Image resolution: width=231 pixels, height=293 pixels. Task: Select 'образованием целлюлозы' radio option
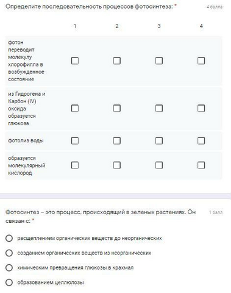pyautogui.click(x=9, y=283)
